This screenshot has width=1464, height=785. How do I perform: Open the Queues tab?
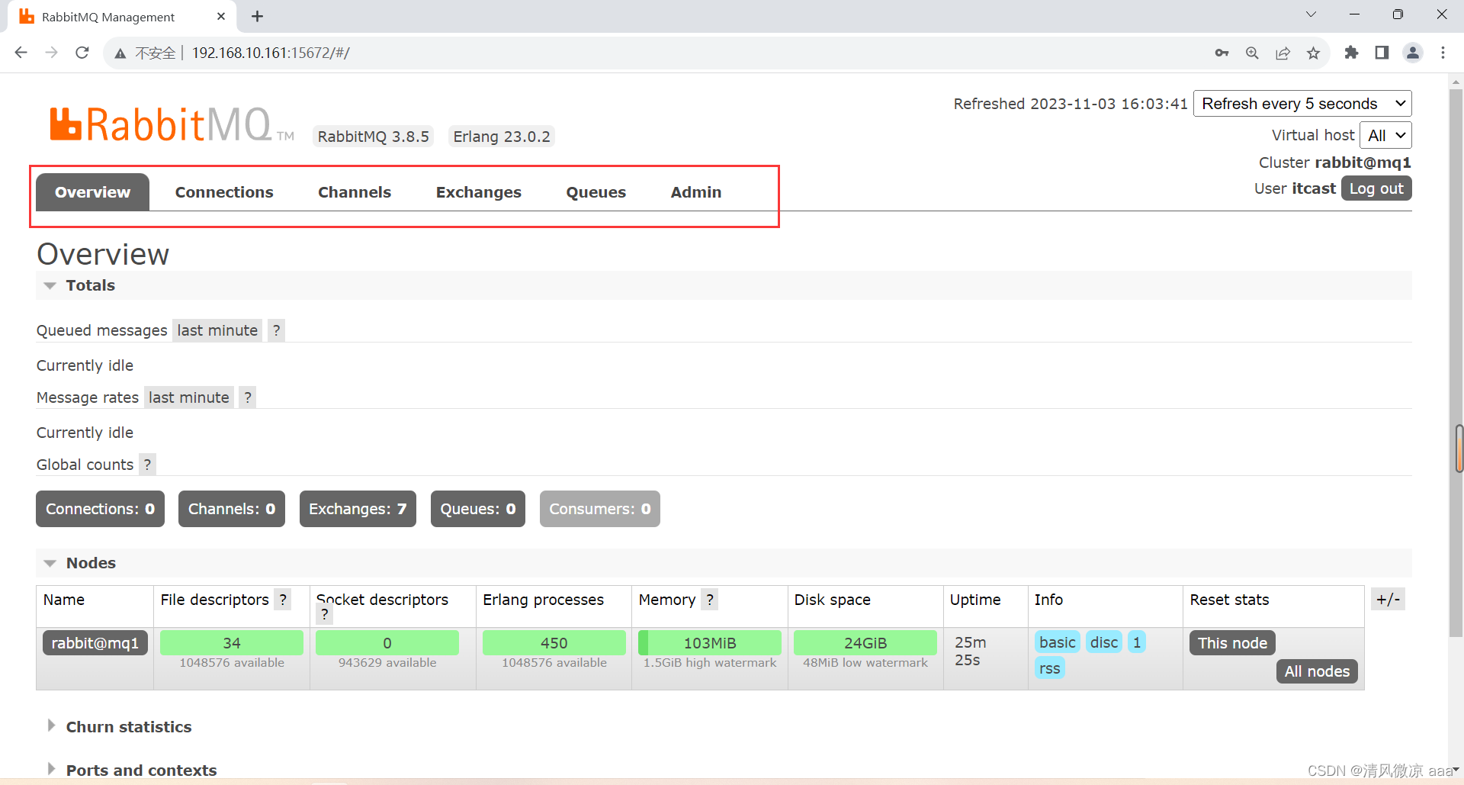tap(596, 192)
